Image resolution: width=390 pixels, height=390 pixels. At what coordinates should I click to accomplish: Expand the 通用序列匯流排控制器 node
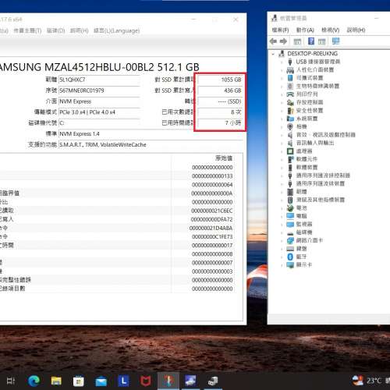[x=282, y=175]
